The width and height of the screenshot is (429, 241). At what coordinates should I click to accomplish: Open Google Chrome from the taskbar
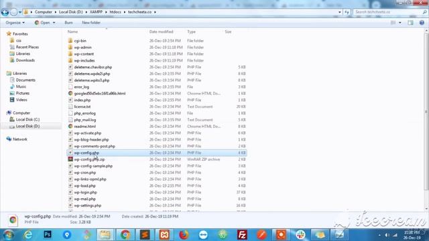(x=125, y=234)
